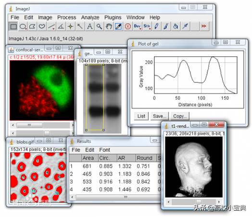252x217 pixels.
Task: Select the Oval selection tool
Action: [23, 27]
